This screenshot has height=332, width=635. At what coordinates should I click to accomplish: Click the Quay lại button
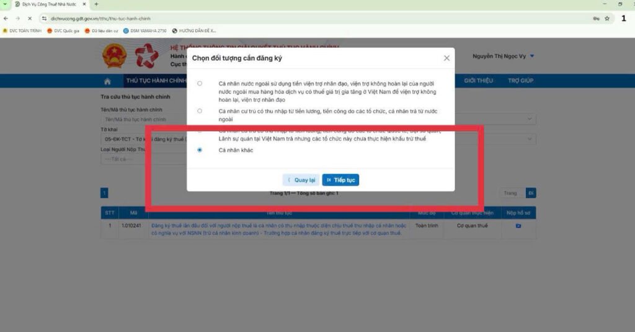click(301, 180)
